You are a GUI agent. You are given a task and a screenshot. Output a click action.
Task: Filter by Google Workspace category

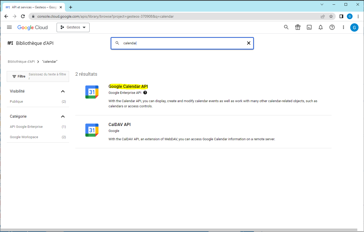[24, 137]
